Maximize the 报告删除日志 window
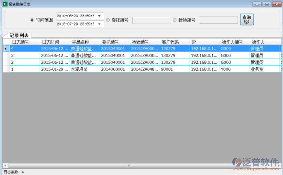 (x=267, y=4)
